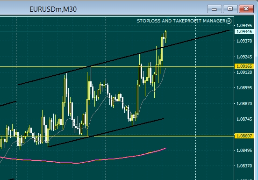Click the sad face expert advisor icon

point(229,21)
